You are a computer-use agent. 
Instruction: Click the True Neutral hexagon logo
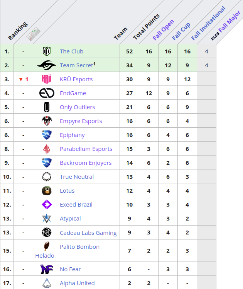(x=47, y=177)
